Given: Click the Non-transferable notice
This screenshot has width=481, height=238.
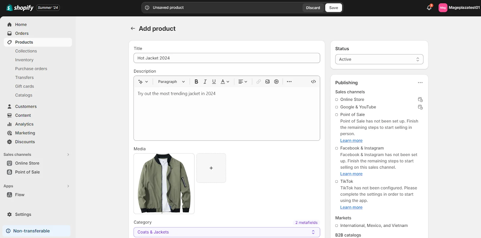Looking at the screenshot, I should click(36, 231).
